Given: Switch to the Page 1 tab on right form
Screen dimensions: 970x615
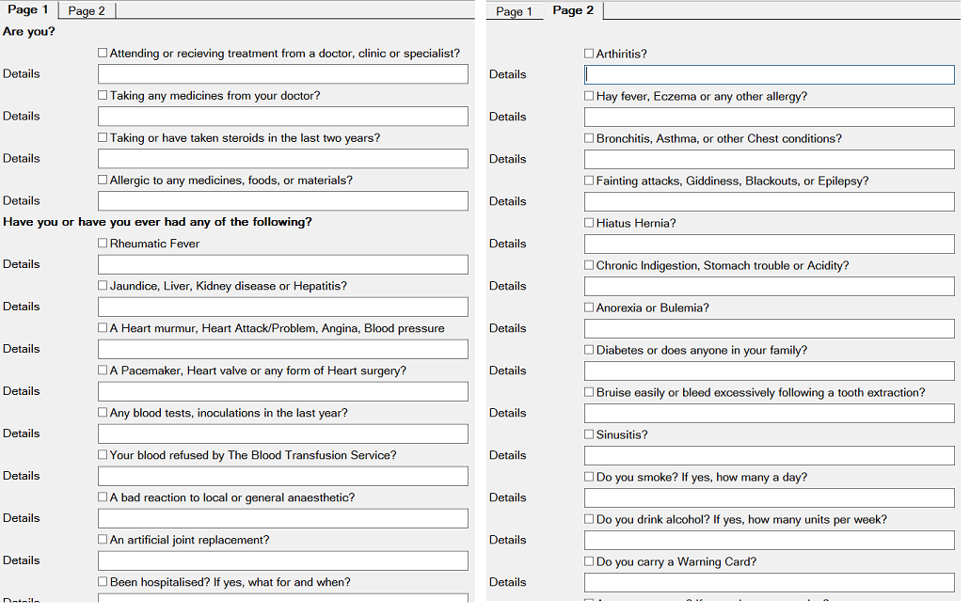Looking at the screenshot, I should [x=515, y=12].
